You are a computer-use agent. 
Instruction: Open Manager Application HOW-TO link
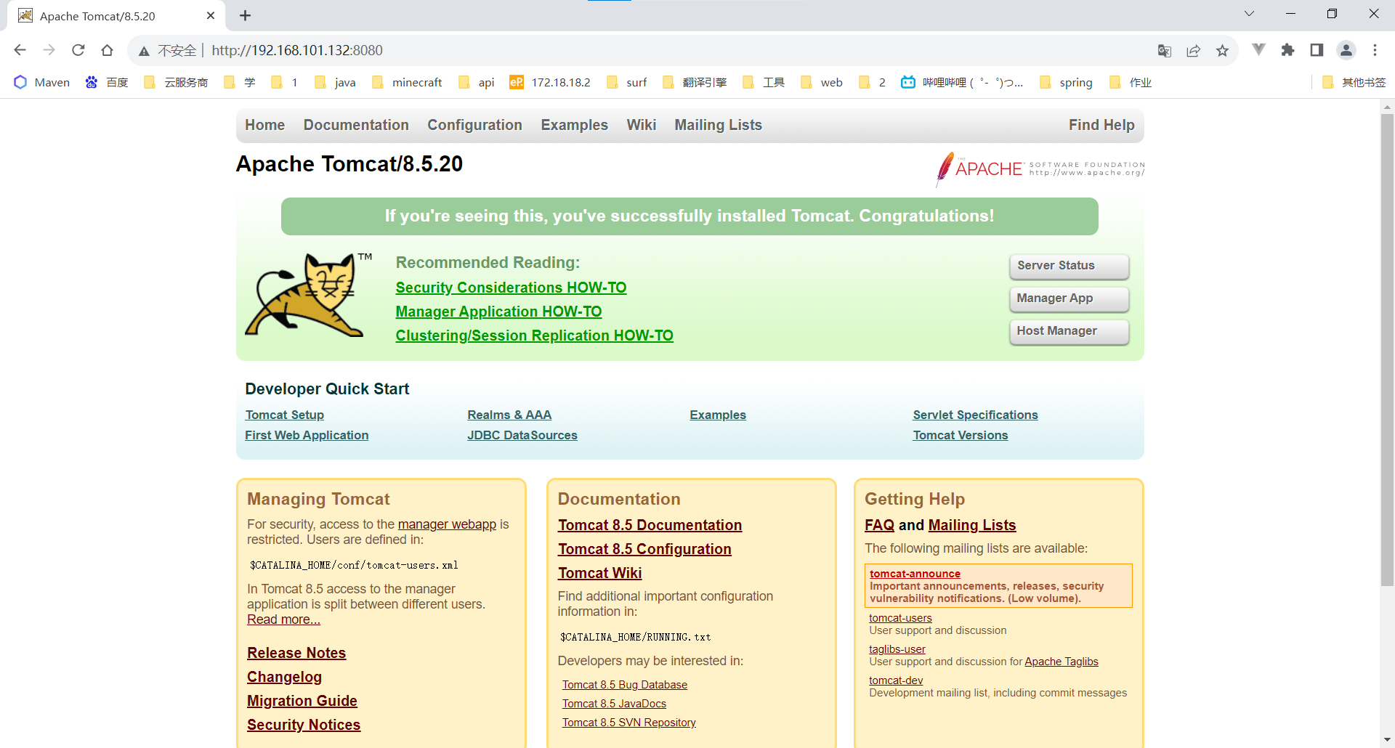[498, 312]
